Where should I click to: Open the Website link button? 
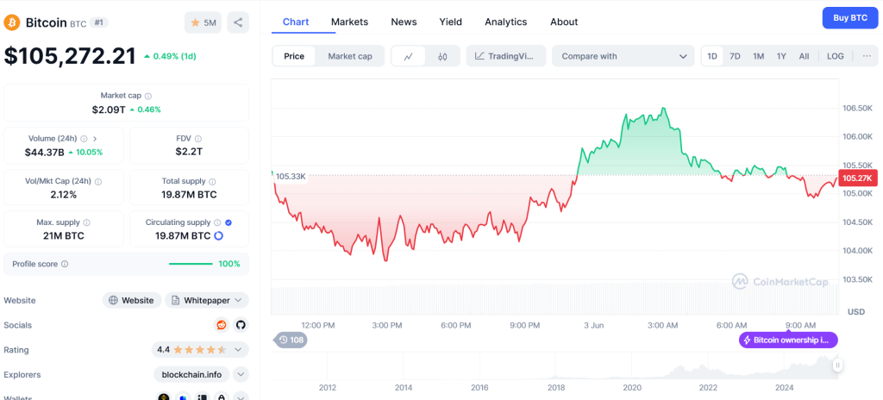click(x=132, y=300)
